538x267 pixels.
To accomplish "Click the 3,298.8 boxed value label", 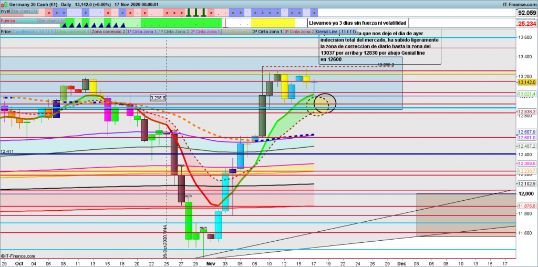I will coord(158,98).
